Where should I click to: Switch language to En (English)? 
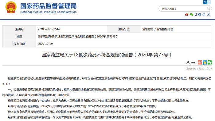(209, 2)
